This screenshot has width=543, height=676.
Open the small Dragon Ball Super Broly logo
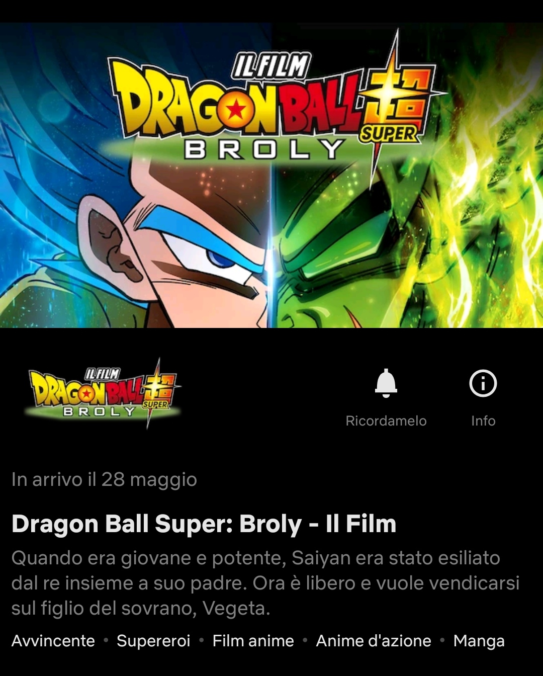pos(103,393)
